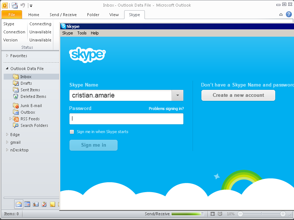Image resolution: width=294 pixels, height=220 pixels.
Task: Switch to Send / Receive tab
Action: click(63, 15)
